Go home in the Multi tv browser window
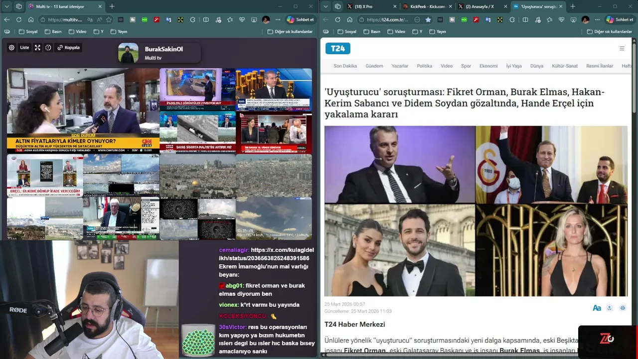Image resolution: width=638 pixels, height=359 pixels. (x=31, y=19)
